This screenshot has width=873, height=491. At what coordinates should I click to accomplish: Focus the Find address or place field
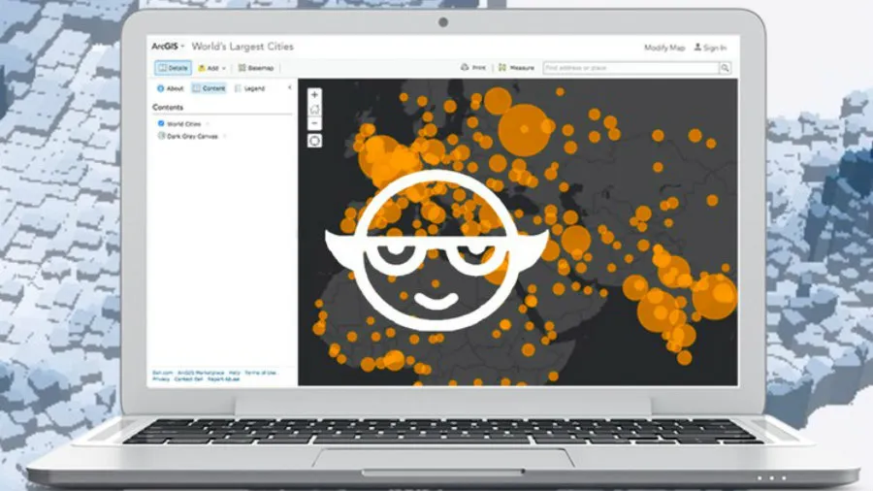[630, 68]
